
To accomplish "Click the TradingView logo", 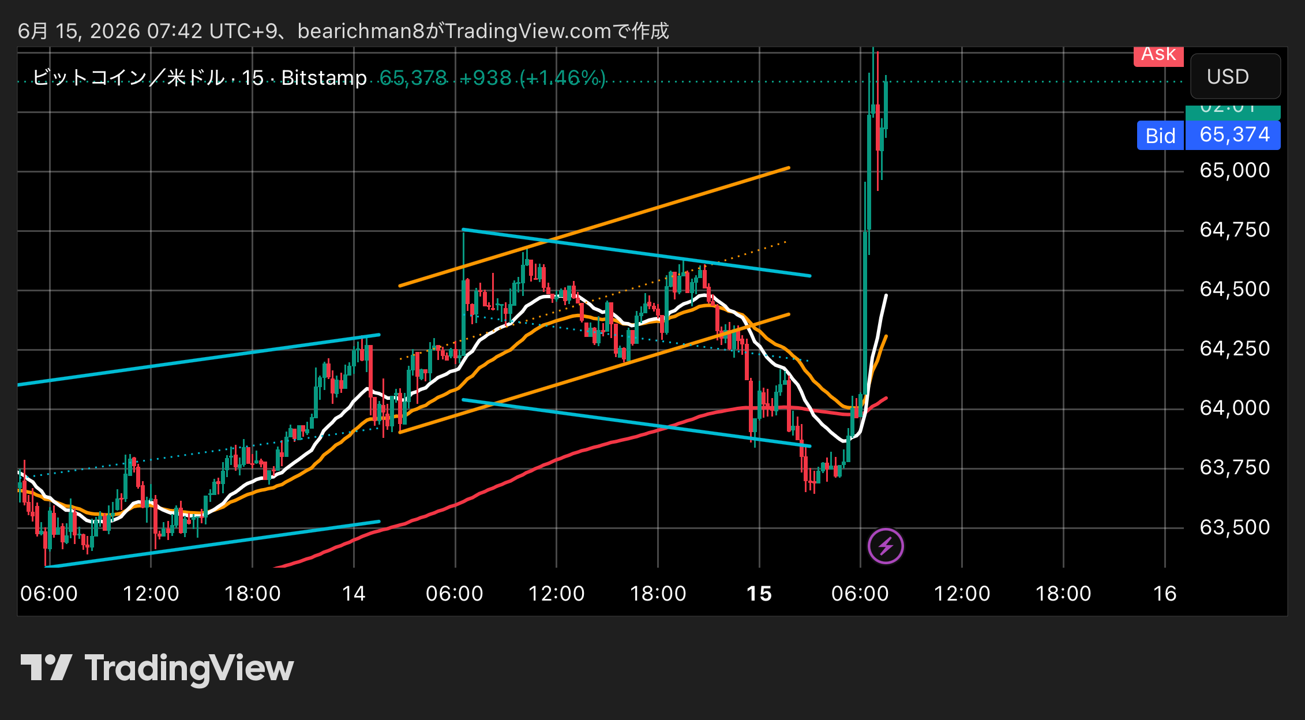I will pyautogui.click(x=157, y=669).
